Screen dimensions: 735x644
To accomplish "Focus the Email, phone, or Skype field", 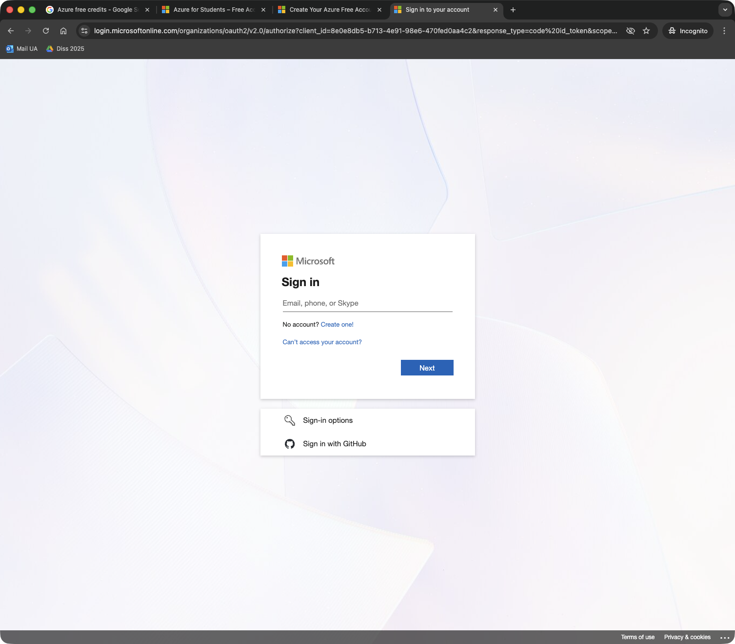I will click(x=367, y=303).
